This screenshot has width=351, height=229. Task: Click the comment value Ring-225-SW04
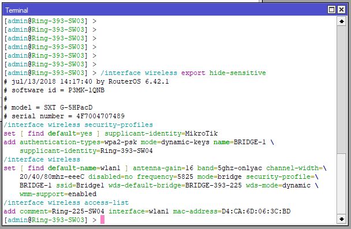(x=78, y=211)
